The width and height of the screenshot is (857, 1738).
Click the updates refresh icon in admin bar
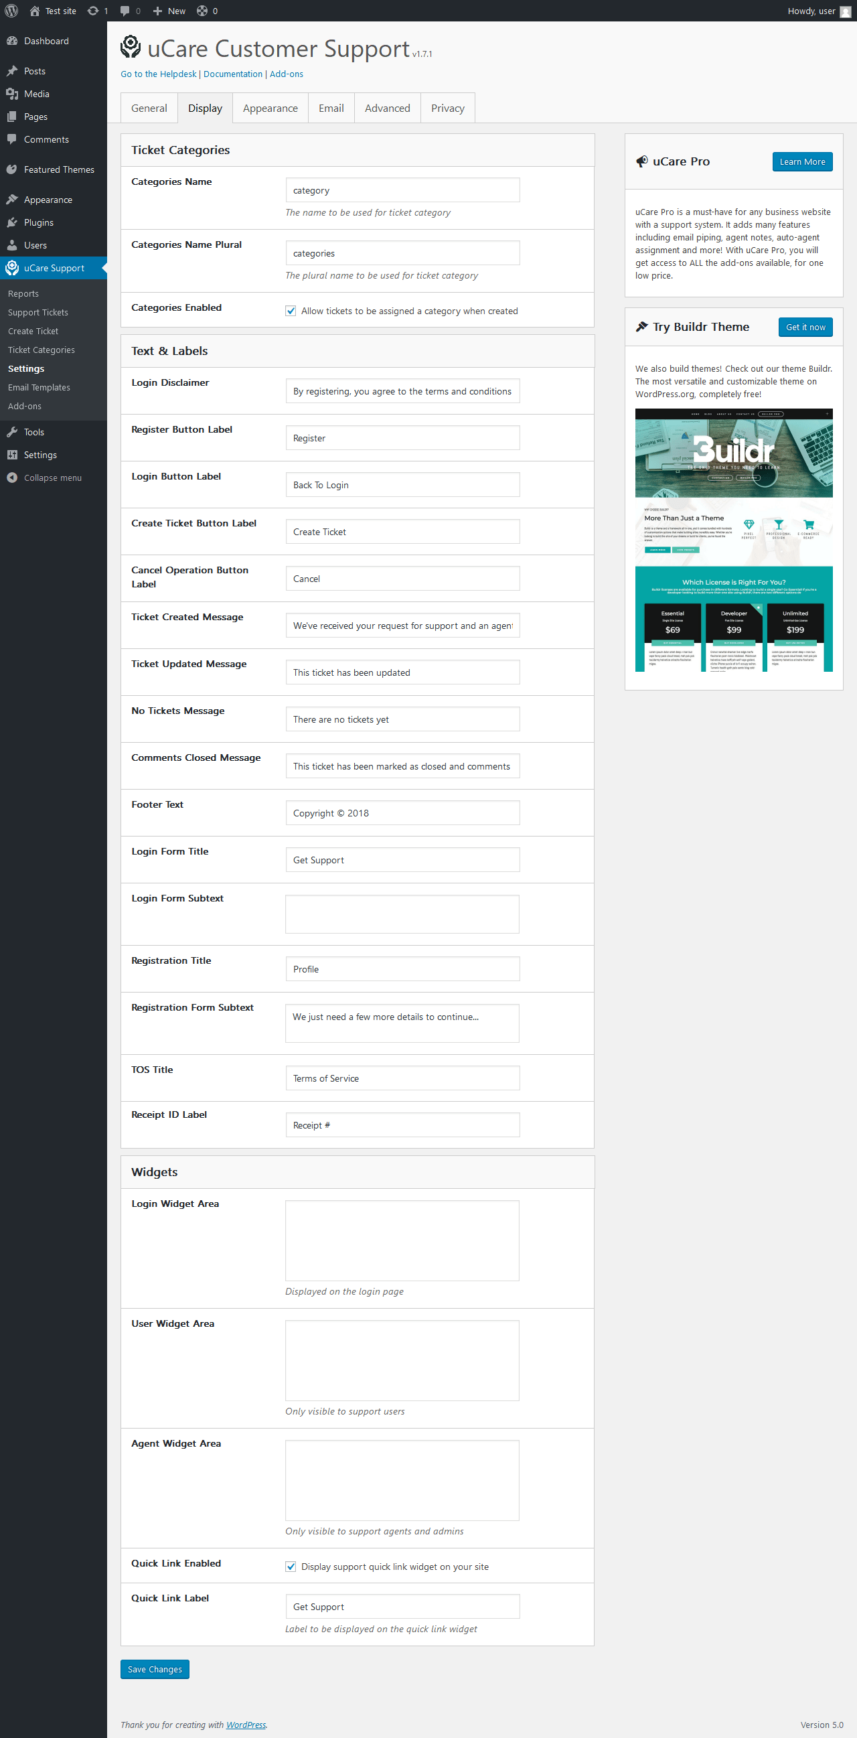[93, 11]
